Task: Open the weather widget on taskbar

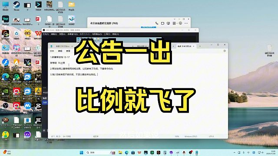Action: (7, 152)
